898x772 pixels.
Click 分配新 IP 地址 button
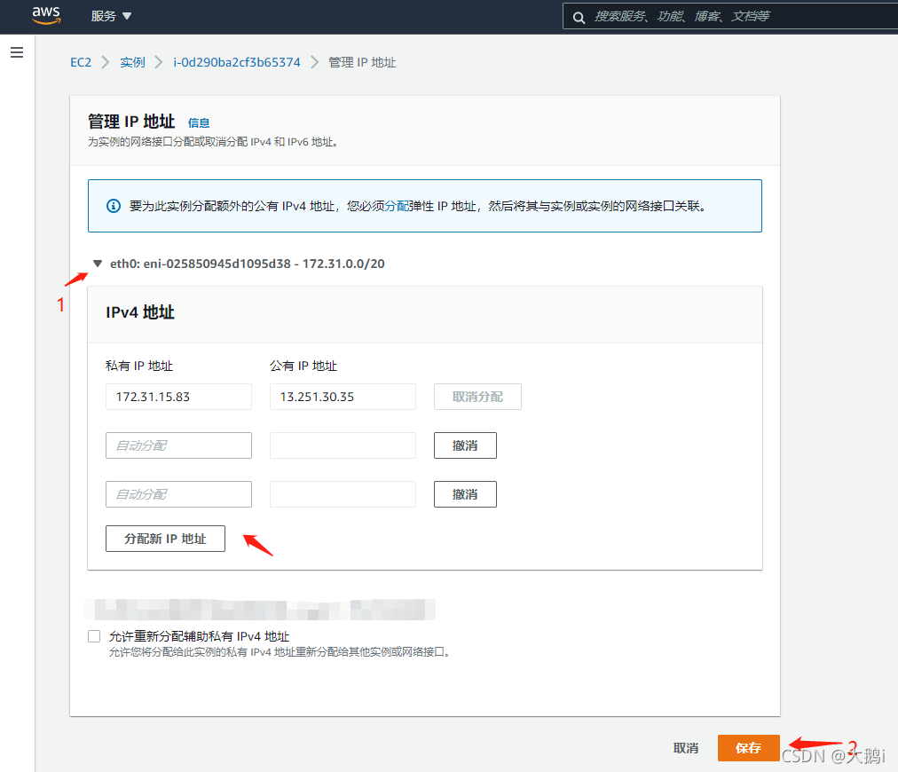(x=166, y=539)
